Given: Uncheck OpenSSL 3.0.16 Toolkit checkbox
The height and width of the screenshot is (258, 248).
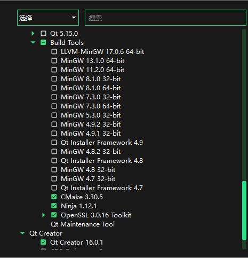Looking at the screenshot, I should (54, 215).
